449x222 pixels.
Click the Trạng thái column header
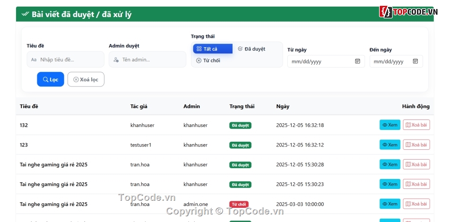(242, 106)
